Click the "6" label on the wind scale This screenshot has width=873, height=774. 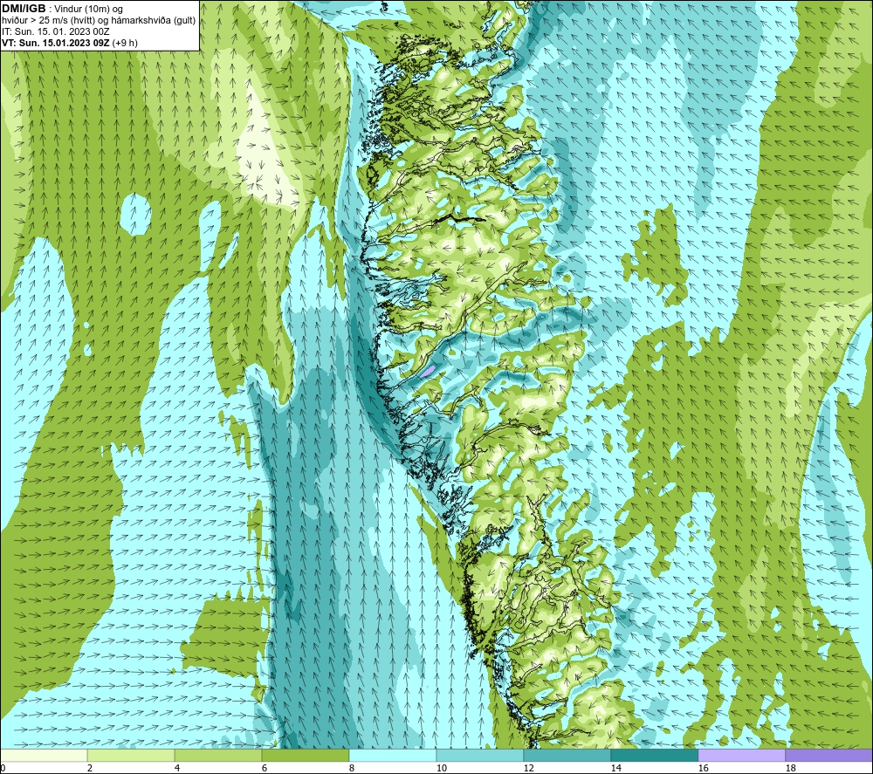[265, 769]
